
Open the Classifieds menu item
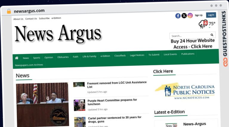pos(120,56)
